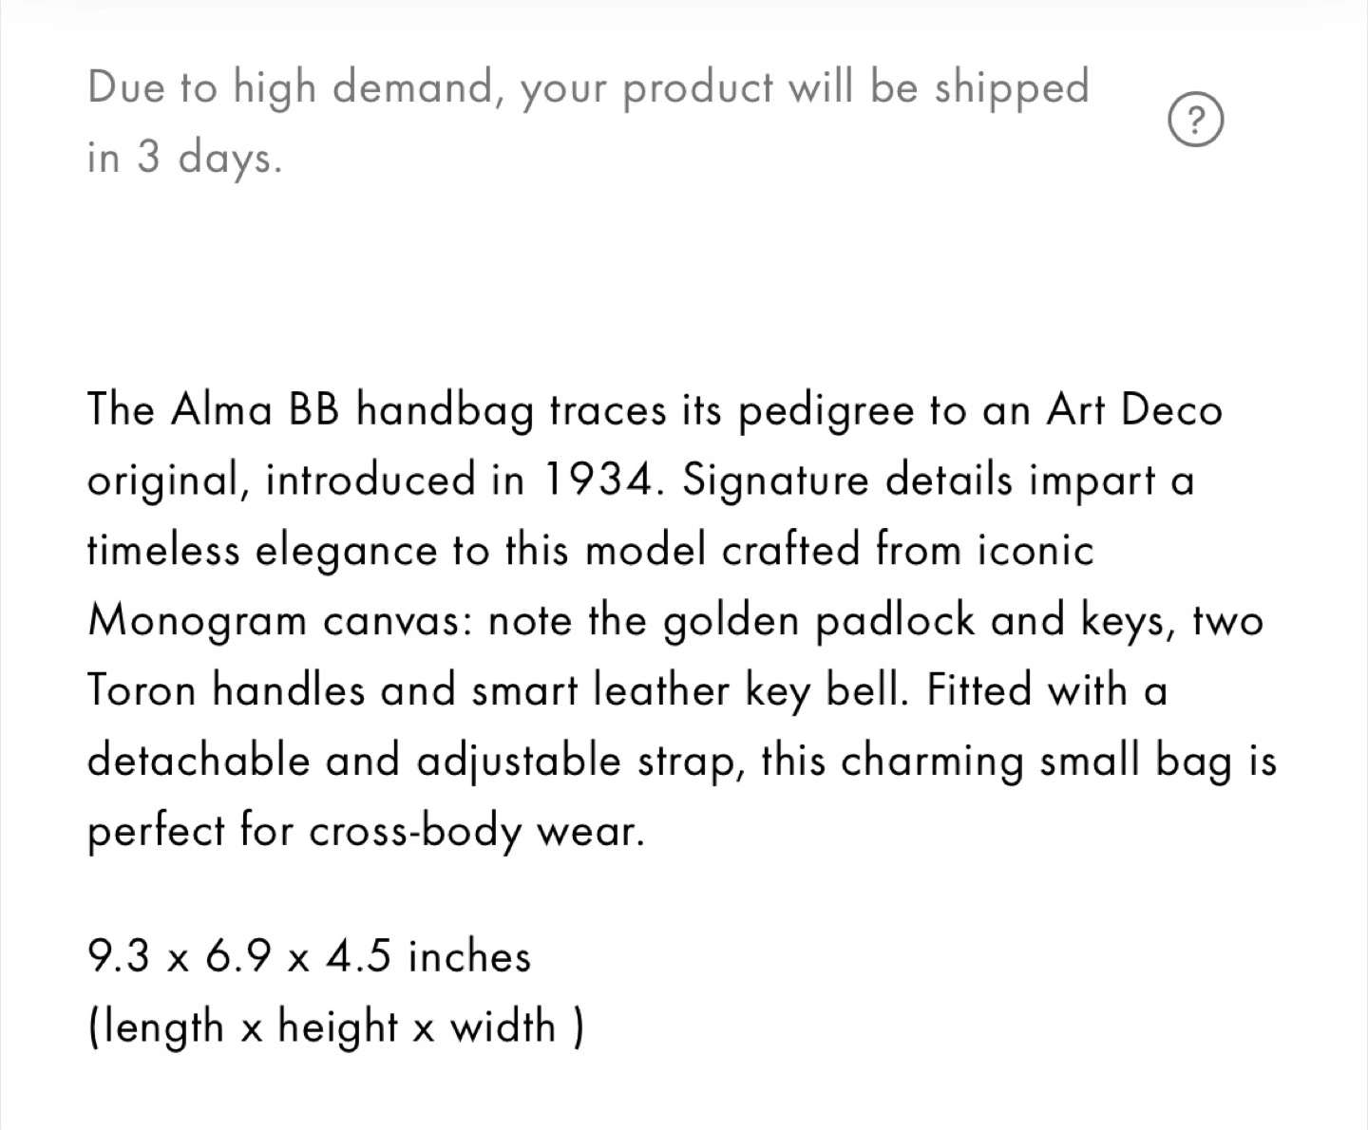1368x1130 pixels.
Task: Click the 'Due to high demand' shipping notice
Action: tap(588, 122)
